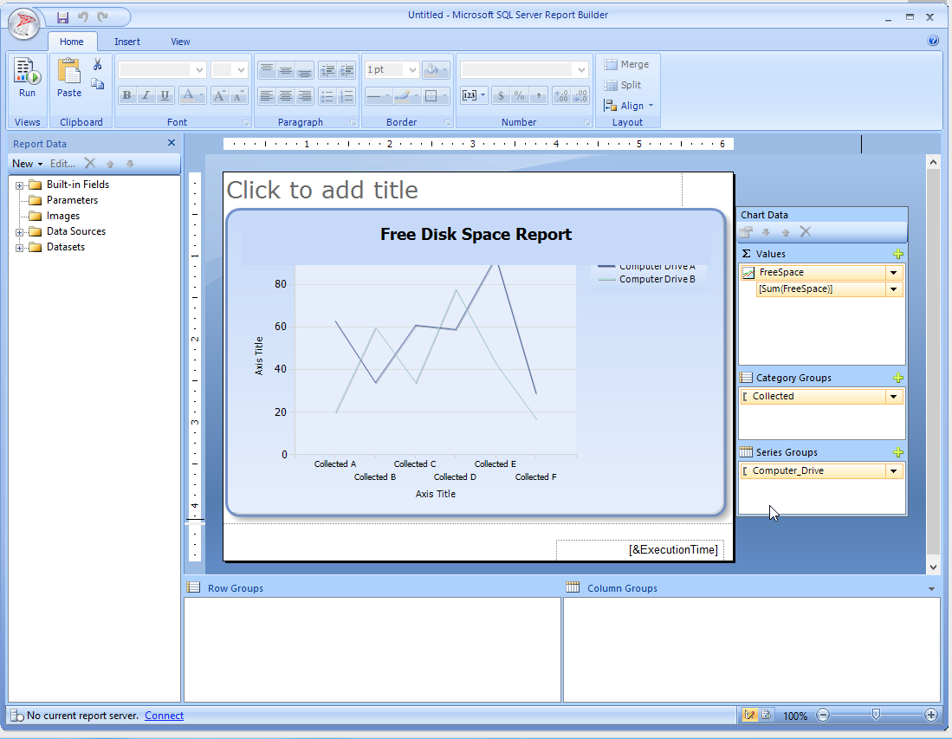
Task: Click the Paste clipboard icon
Action: click(69, 78)
